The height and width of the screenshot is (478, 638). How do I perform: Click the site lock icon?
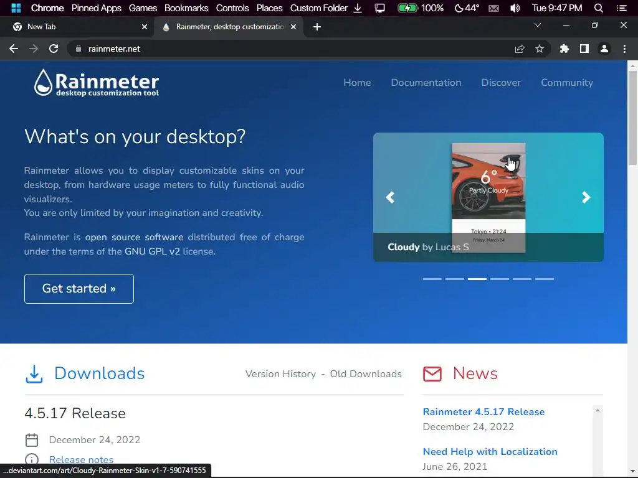coord(79,49)
